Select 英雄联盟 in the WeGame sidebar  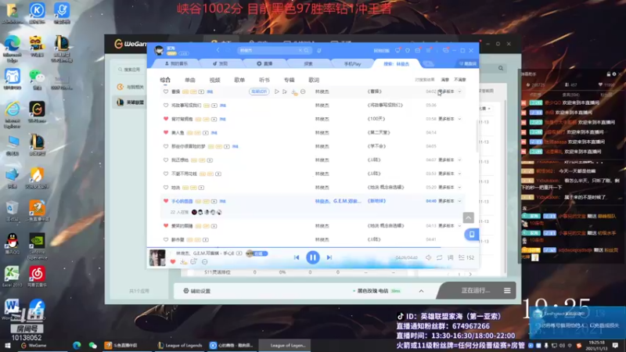pyautogui.click(x=131, y=102)
